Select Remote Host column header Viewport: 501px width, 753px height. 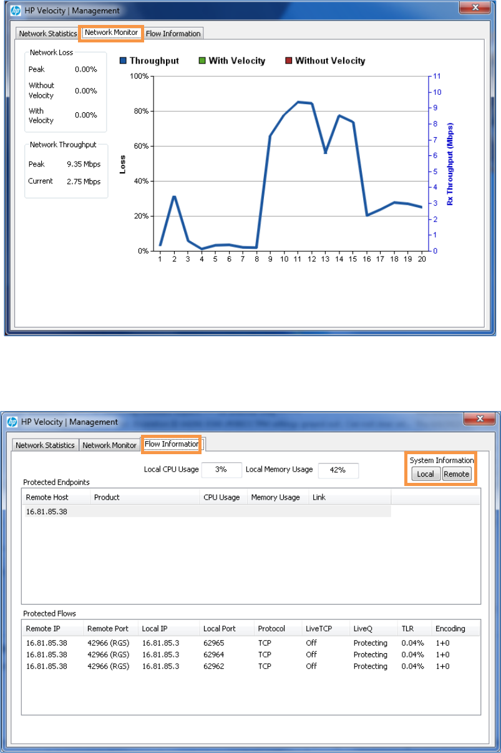(56, 497)
